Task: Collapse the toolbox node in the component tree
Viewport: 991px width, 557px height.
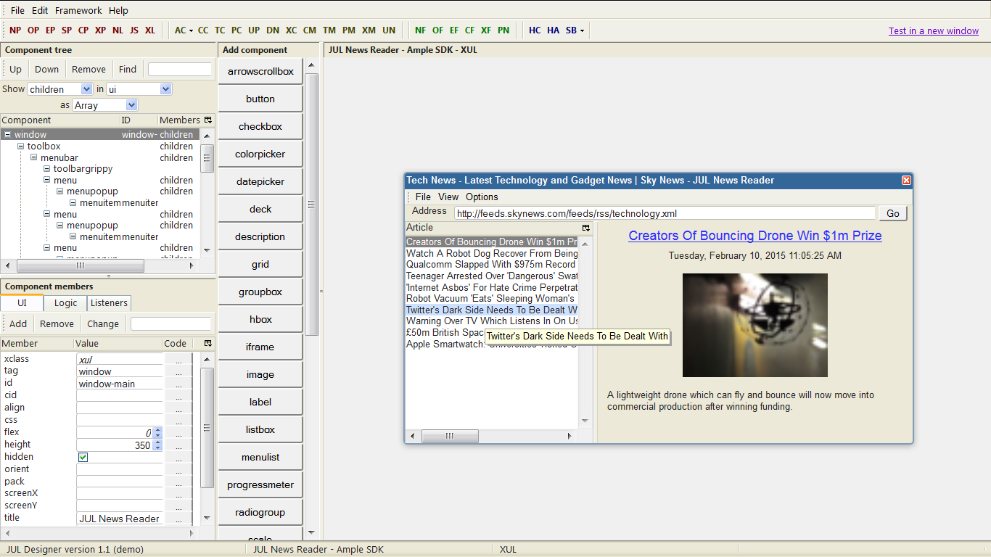Action: [x=20, y=146]
